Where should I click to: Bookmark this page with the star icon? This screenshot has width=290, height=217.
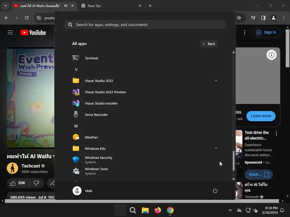click(239, 18)
